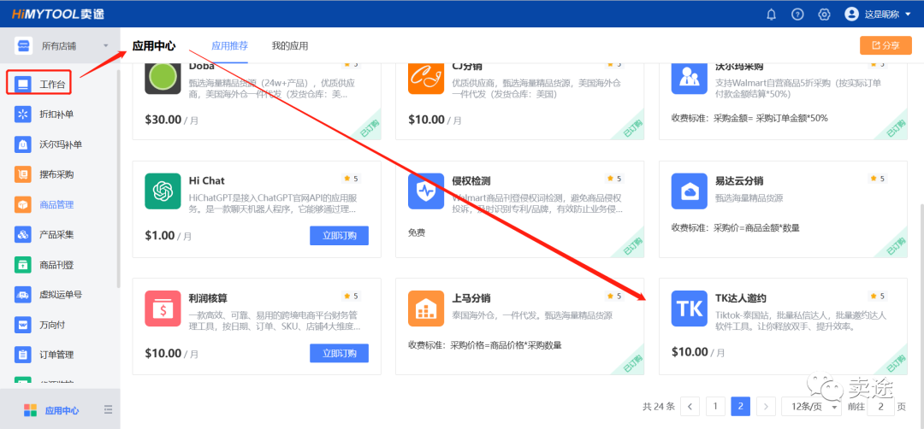Switch to the 我的应用 tab
The height and width of the screenshot is (429, 924).
(x=290, y=46)
